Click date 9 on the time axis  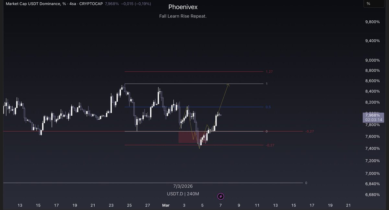[x=239, y=205]
